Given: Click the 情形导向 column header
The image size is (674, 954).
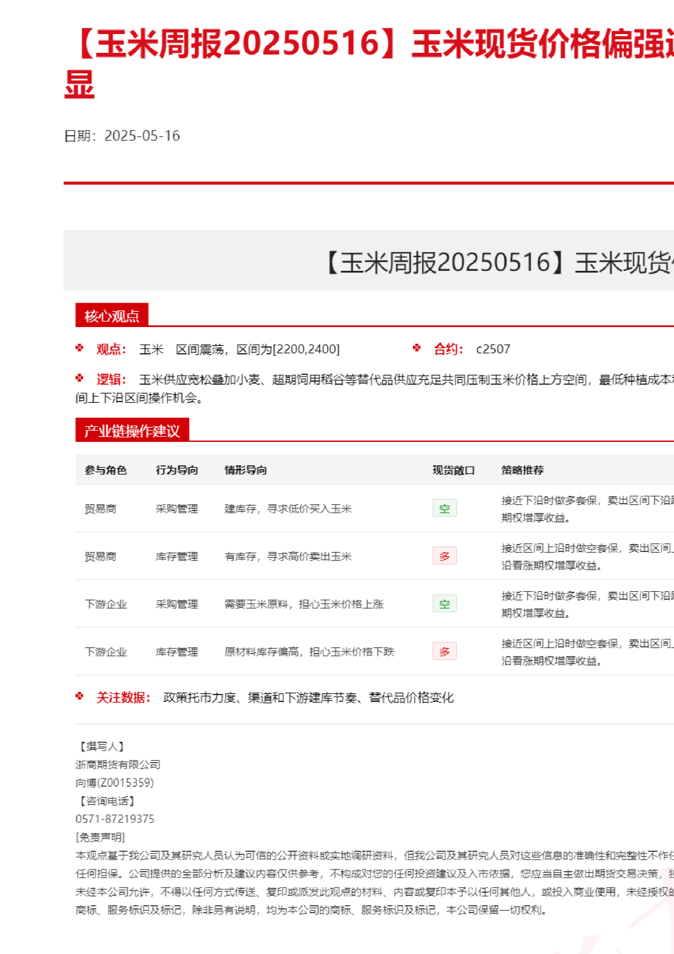Looking at the screenshot, I should pos(246,470).
